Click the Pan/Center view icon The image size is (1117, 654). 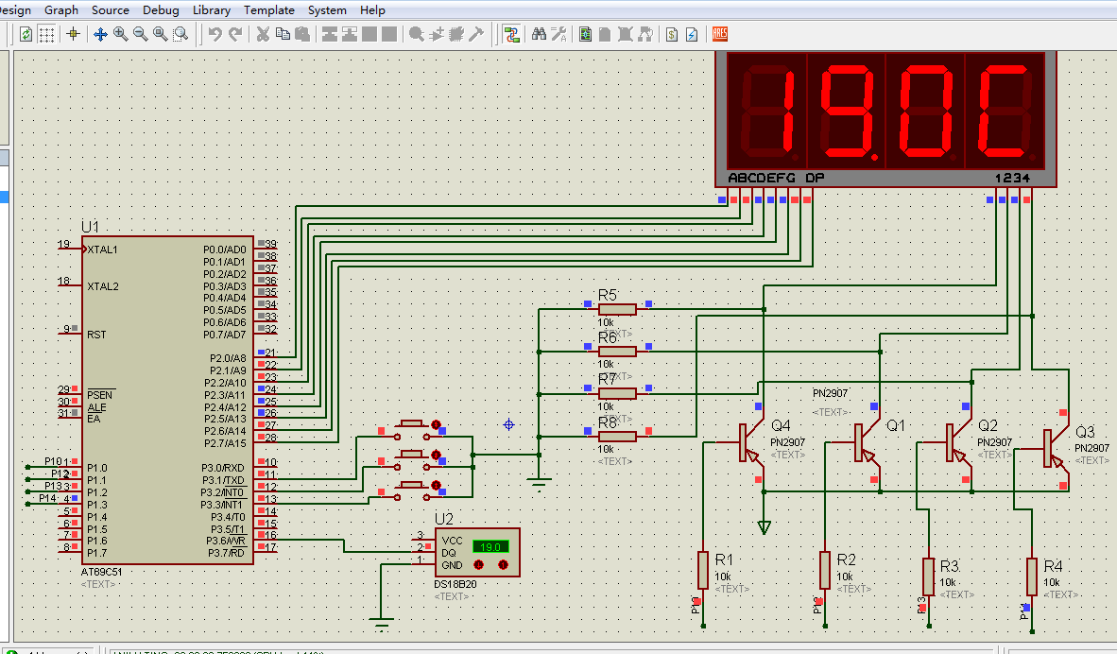click(100, 34)
